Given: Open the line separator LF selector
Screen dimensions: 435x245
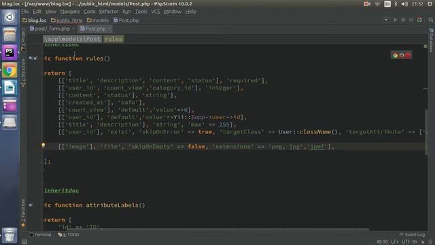Looking at the screenshot, I should [395, 242].
